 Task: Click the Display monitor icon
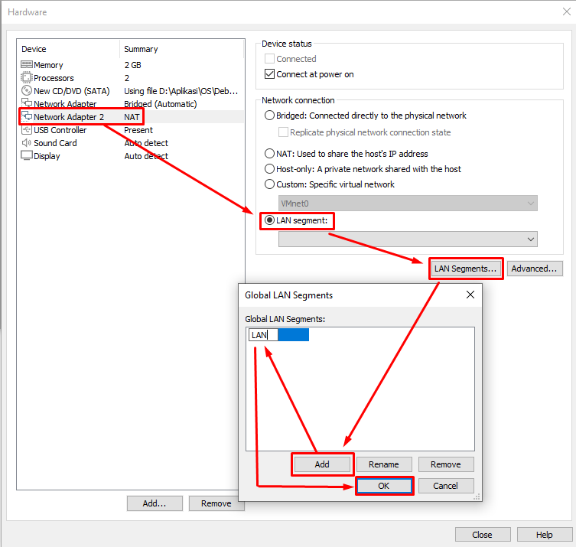click(x=27, y=156)
